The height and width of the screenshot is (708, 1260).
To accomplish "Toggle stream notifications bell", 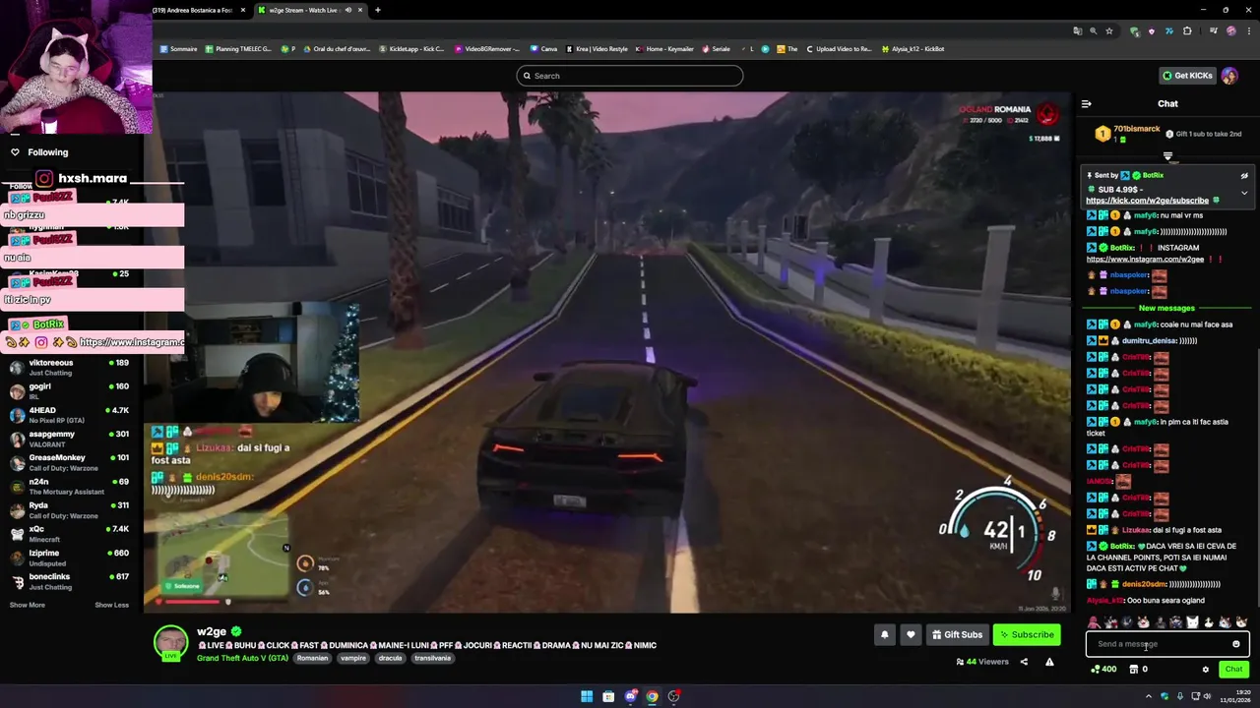I will coord(884,634).
